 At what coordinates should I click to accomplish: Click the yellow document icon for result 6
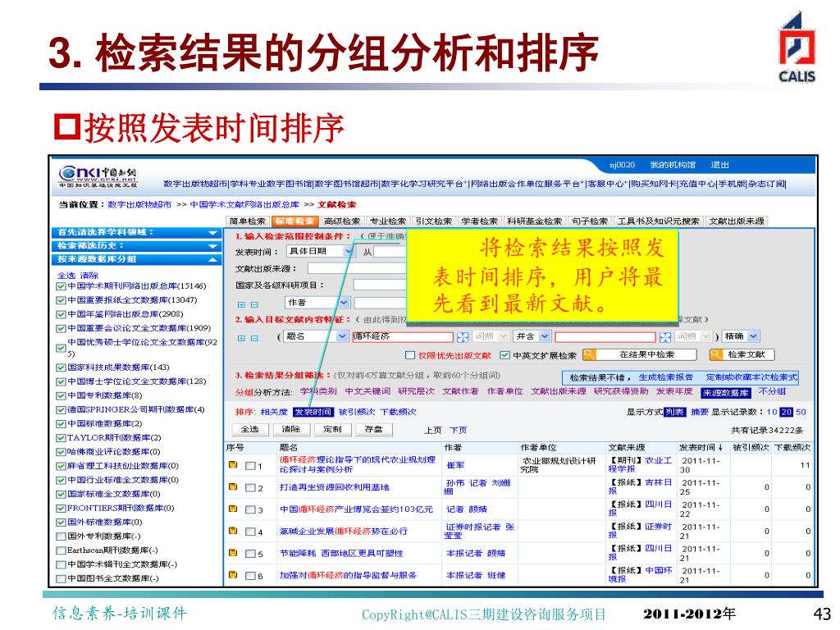pos(232,574)
